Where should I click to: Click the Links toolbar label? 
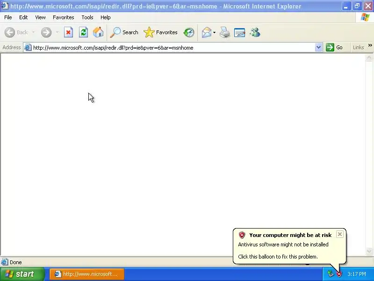coord(359,47)
